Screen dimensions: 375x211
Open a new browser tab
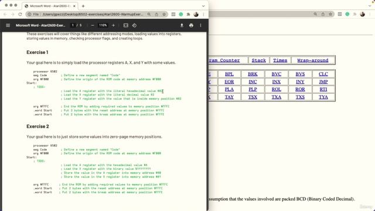point(83,6)
